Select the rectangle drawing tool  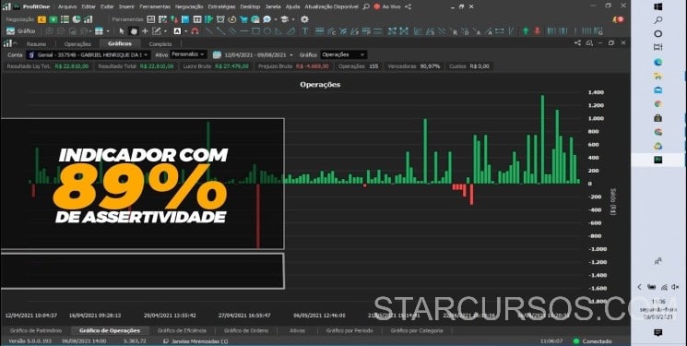(255, 31)
